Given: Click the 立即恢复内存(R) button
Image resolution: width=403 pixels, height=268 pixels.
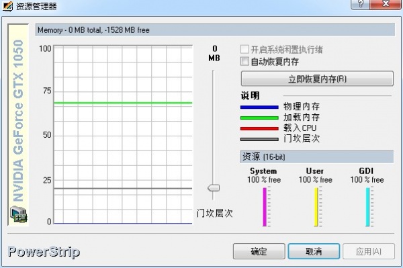Looking at the screenshot, I should pos(317,79).
